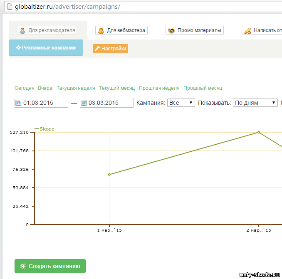Click the page icon in address bar

coord(10,7)
